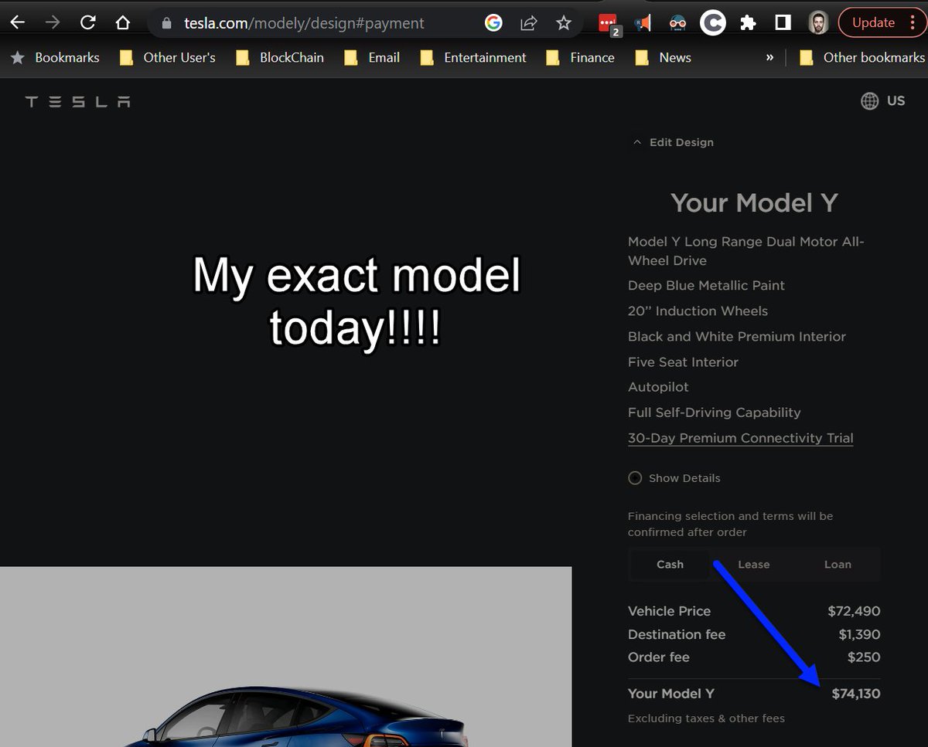Click the Autopilot feature text
Image resolution: width=928 pixels, height=747 pixels.
pos(658,387)
